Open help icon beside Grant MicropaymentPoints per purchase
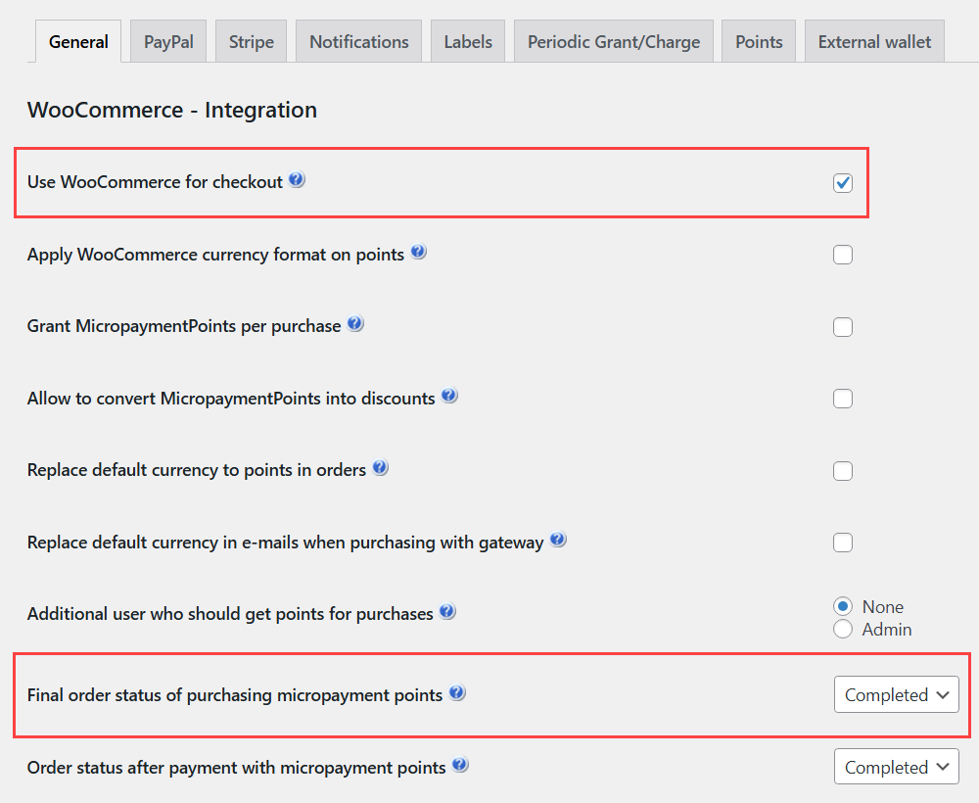The height and width of the screenshot is (803, 979). point(355,324)
